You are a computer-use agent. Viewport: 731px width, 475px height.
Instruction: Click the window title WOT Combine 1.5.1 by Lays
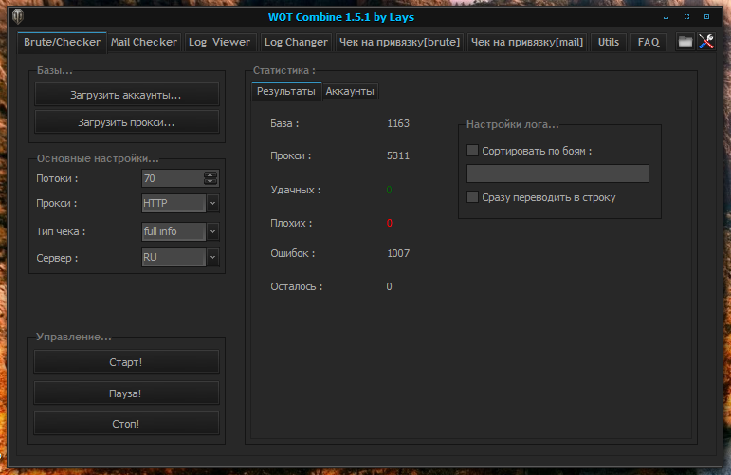pos(341,17)
